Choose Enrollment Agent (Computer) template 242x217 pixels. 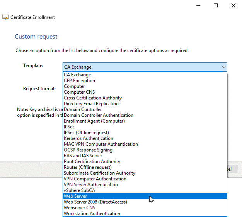[94, 121]
